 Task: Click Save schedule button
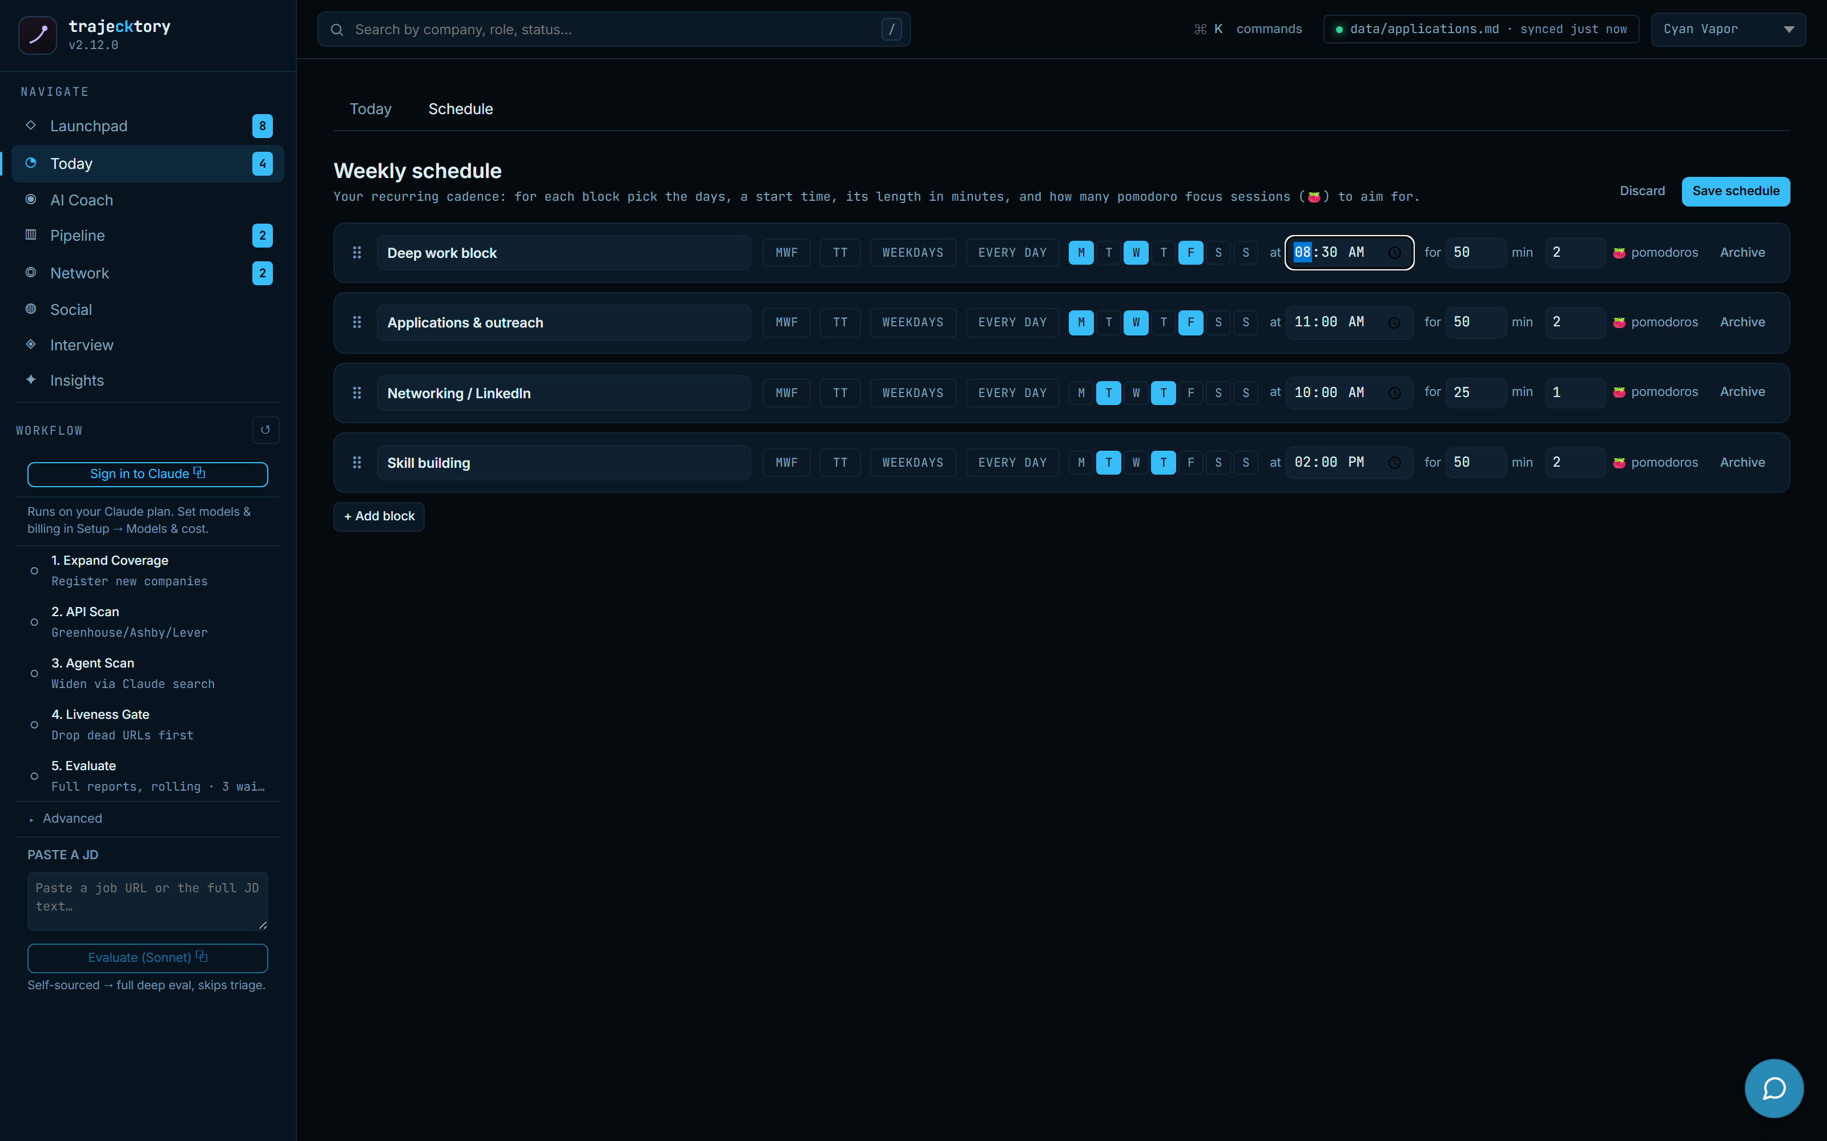coord(1736,191)
